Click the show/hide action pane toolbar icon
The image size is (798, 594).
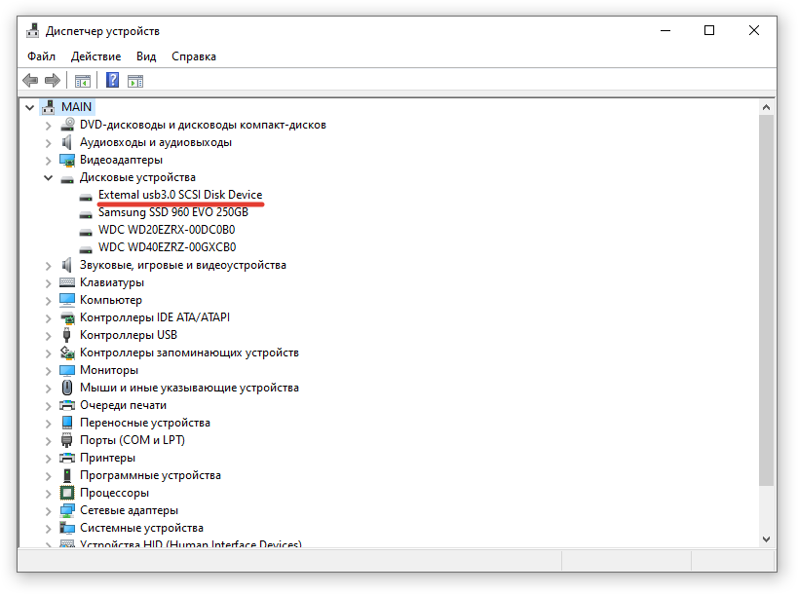click(135, 81)
